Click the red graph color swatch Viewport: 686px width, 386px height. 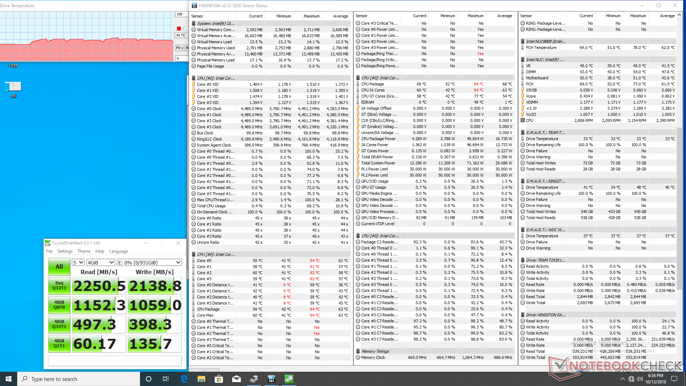179,29
